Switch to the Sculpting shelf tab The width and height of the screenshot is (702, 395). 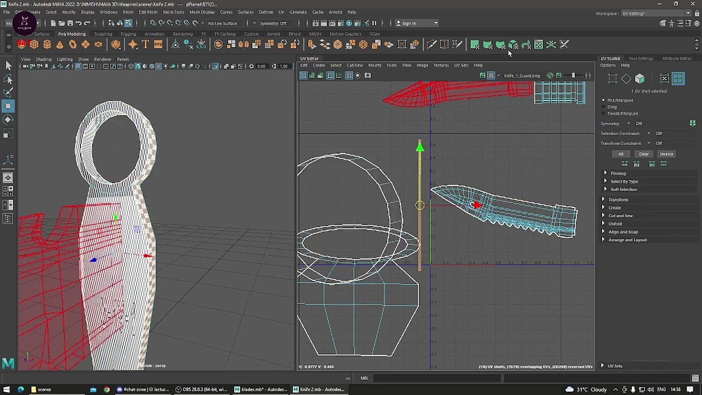click(x=103, y=34)
